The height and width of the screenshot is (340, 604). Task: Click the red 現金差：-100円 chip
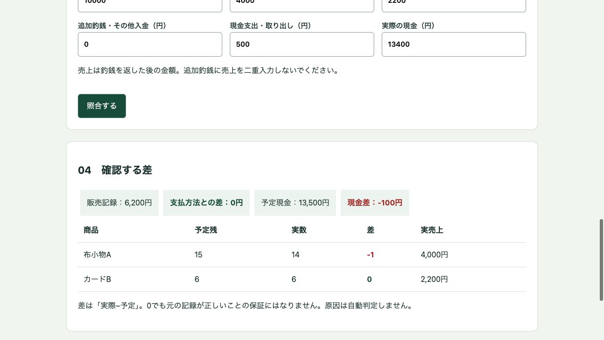375,203
